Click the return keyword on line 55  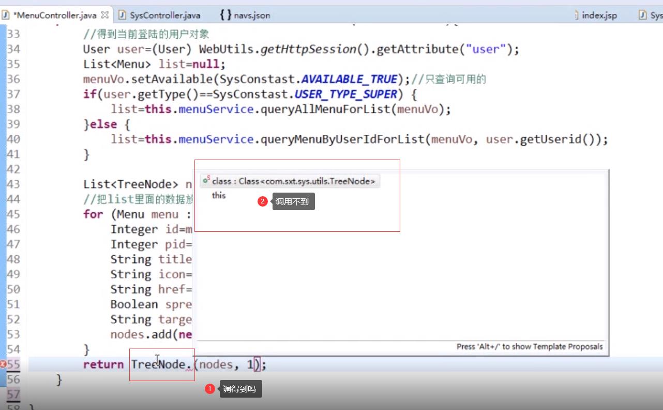coord(103,365)
